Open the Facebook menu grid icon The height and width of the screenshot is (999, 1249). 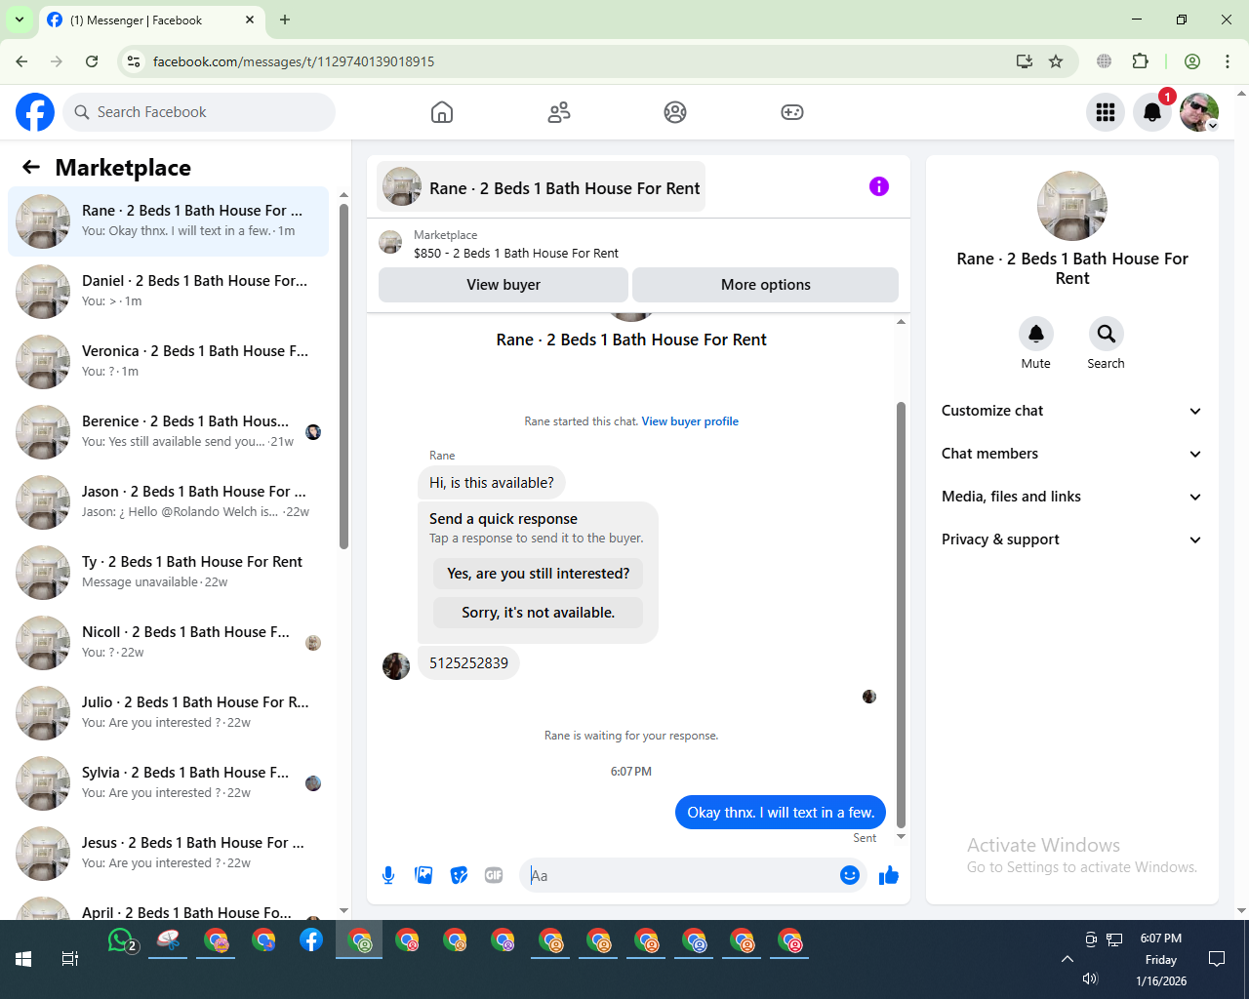pyautogui.click(x=1106, y=112)
